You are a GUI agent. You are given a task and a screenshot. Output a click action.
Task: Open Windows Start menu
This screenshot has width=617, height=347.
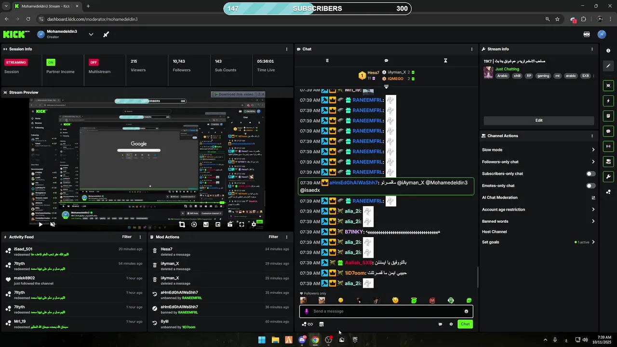(262, 340)
